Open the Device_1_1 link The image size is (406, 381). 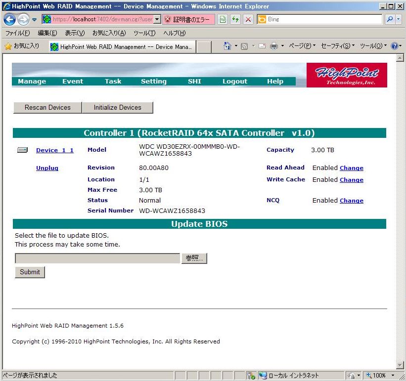[x=55, y=150]
